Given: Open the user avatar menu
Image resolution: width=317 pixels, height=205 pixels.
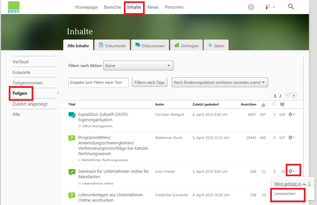Looking at the screenshot, I should 270,7.
